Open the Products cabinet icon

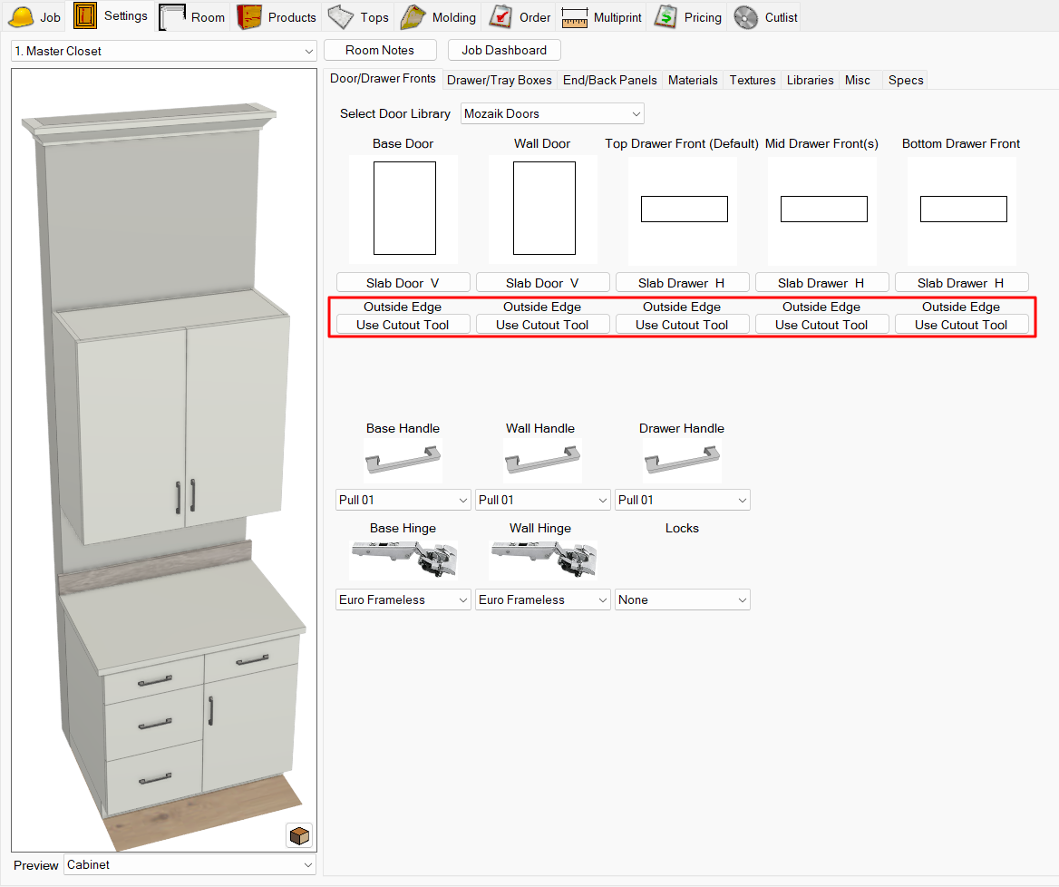[x=249, y=17]
